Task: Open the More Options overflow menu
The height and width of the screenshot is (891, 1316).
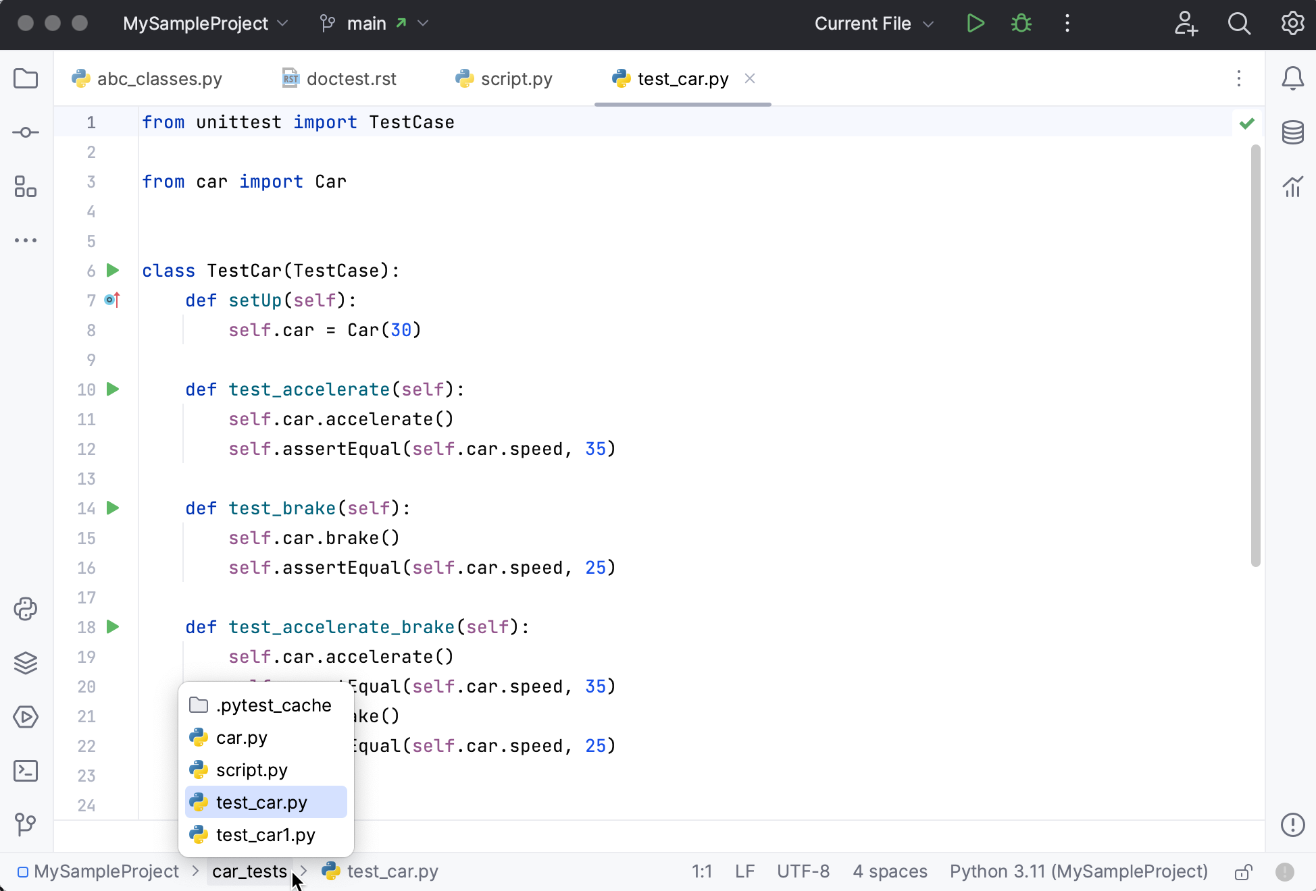Action: (1067, 23)
